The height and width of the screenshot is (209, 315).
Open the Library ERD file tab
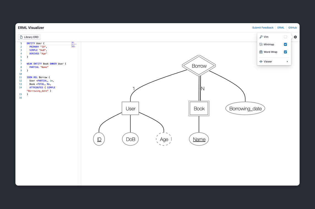29,37
